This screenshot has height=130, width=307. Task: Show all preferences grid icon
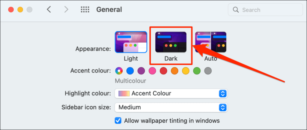[85, 10]
